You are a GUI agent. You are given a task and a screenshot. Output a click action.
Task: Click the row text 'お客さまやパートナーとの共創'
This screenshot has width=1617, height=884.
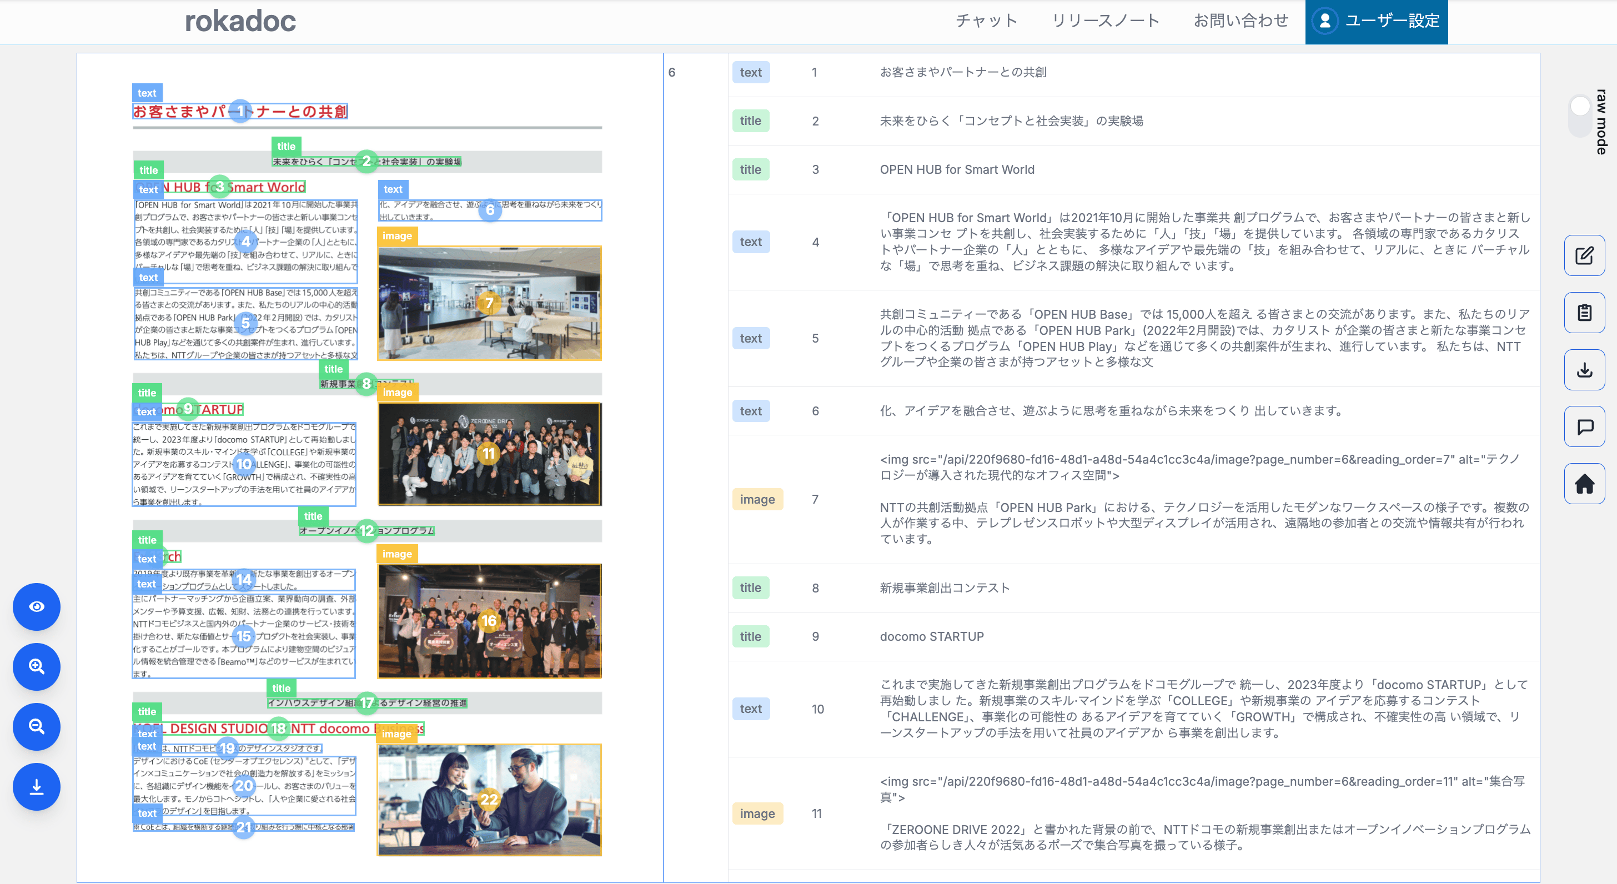coord(963,72)
